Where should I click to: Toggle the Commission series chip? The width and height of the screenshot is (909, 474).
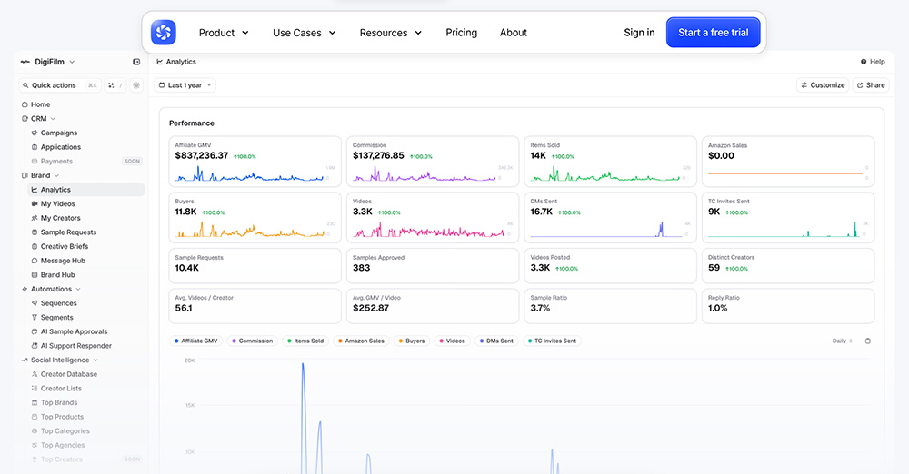click(x=252, y=341)
